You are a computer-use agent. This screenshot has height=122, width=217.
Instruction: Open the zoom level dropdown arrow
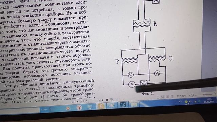[189, 96]
